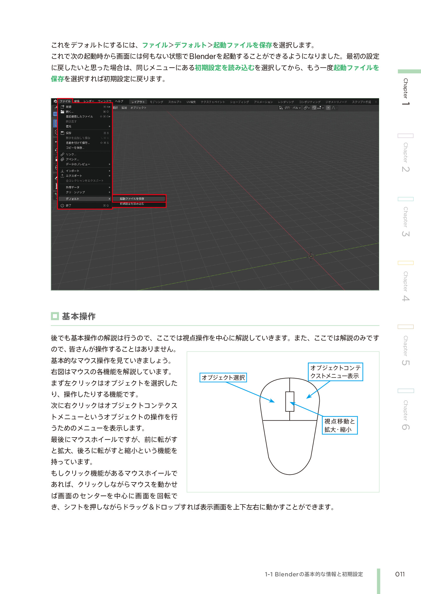Click the 開く folder icon in File menu
Viewport: 421px width, 594px height.
point(62,112)
